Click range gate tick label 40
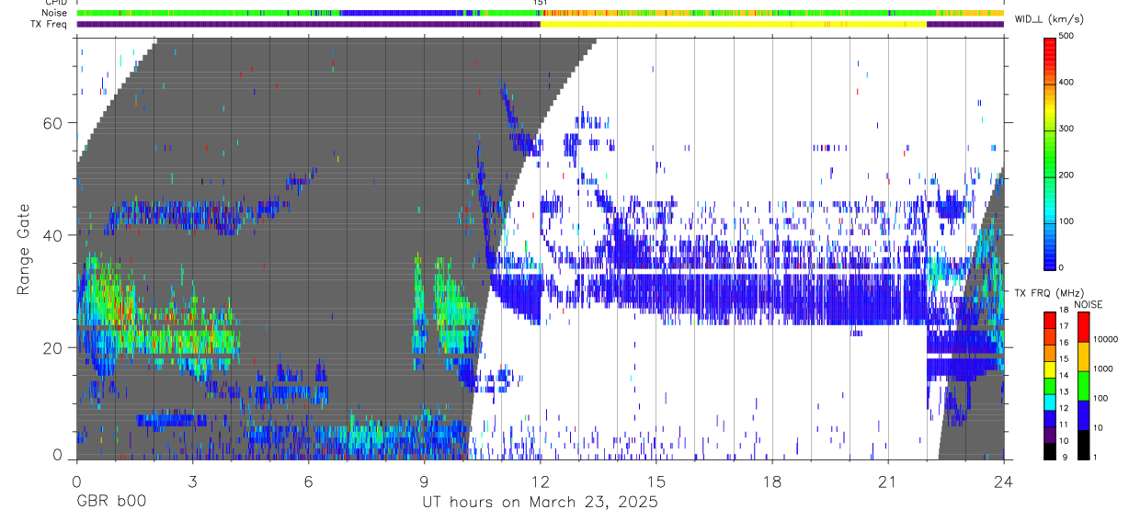 (x=54, y=235)
